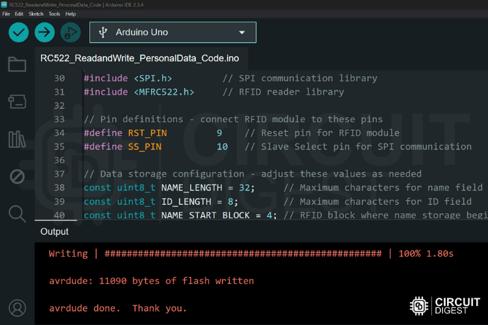Select the RC522_ReadandWrite_PersonalData_Code.ino tab
Screen dimensions: 488x325
pyautogui.click(x=139, y=58)
